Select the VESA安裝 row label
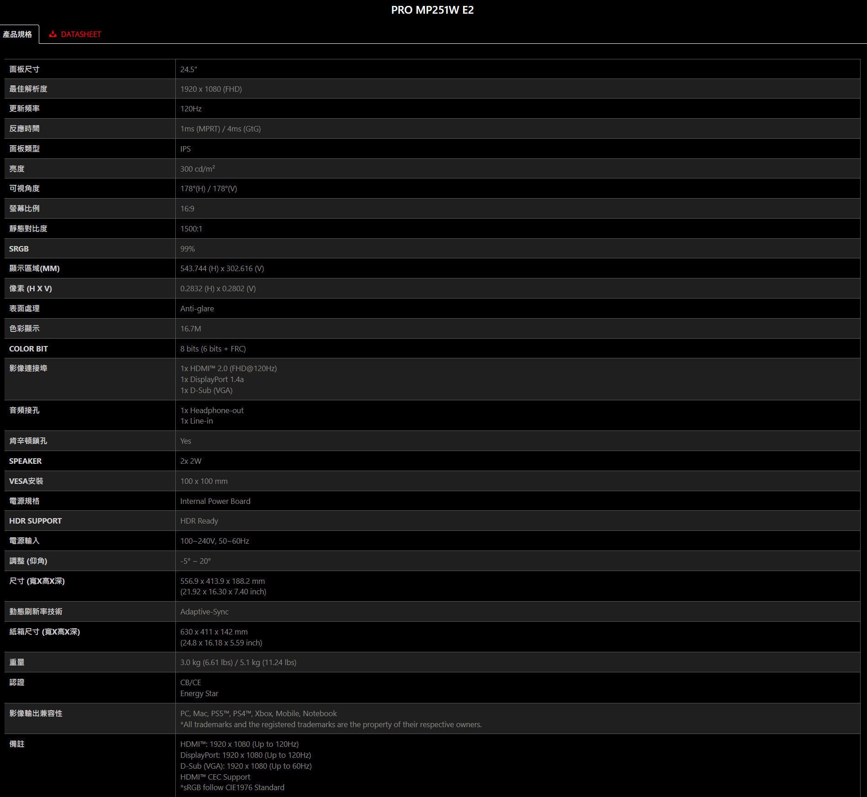This screenshot has width=867, height=797. point(26,481)
